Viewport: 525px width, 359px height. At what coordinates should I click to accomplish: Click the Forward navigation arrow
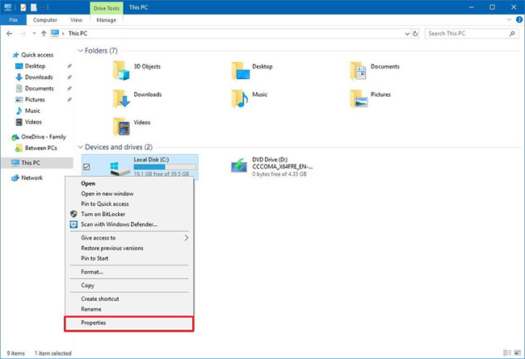pyautogui.click(x=23, y=33)
